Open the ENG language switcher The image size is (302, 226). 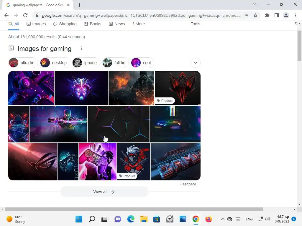[x=249, y=219]
